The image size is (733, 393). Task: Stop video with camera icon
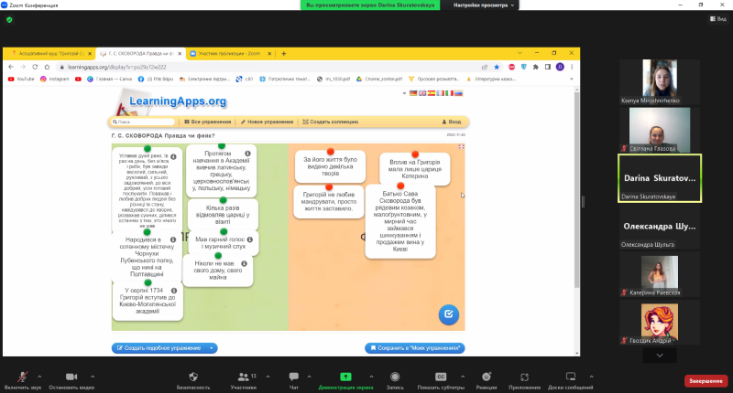(x=71, y=379)
